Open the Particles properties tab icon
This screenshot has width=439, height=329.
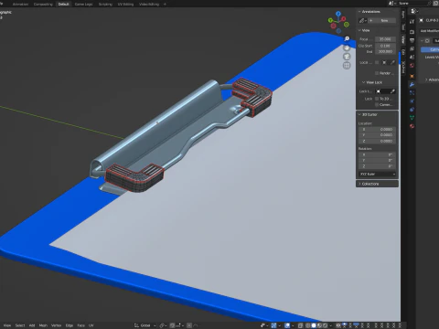(x=412, y=92)
